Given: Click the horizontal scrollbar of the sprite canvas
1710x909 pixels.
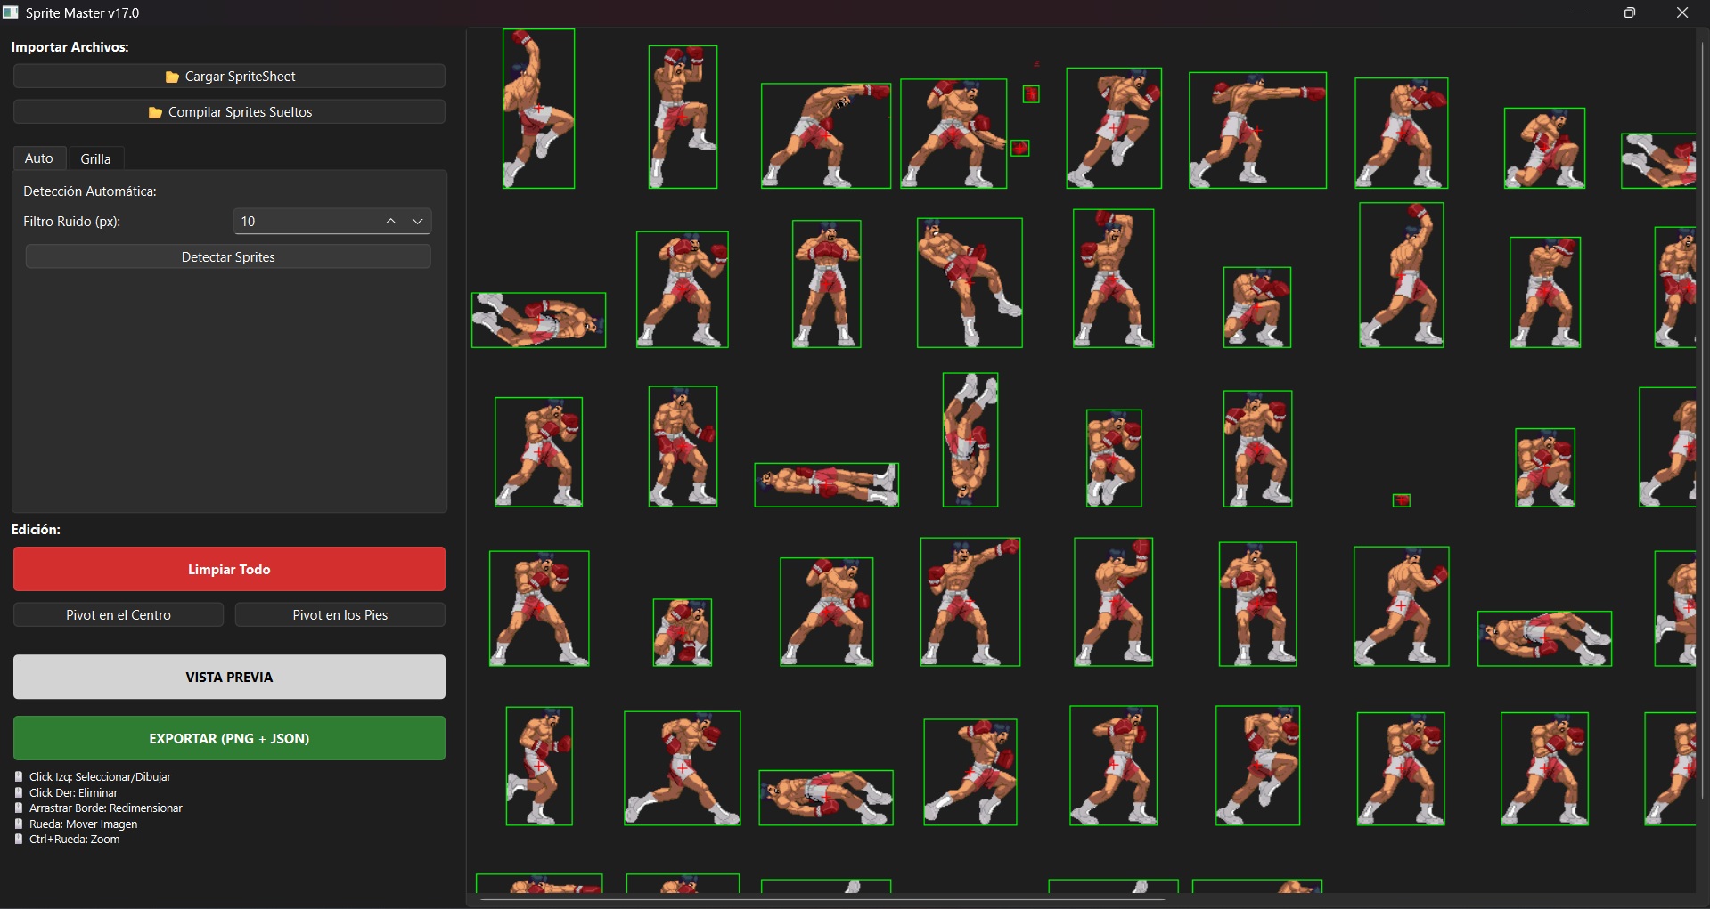Looking at the screenshot, I should coord(822,900).
